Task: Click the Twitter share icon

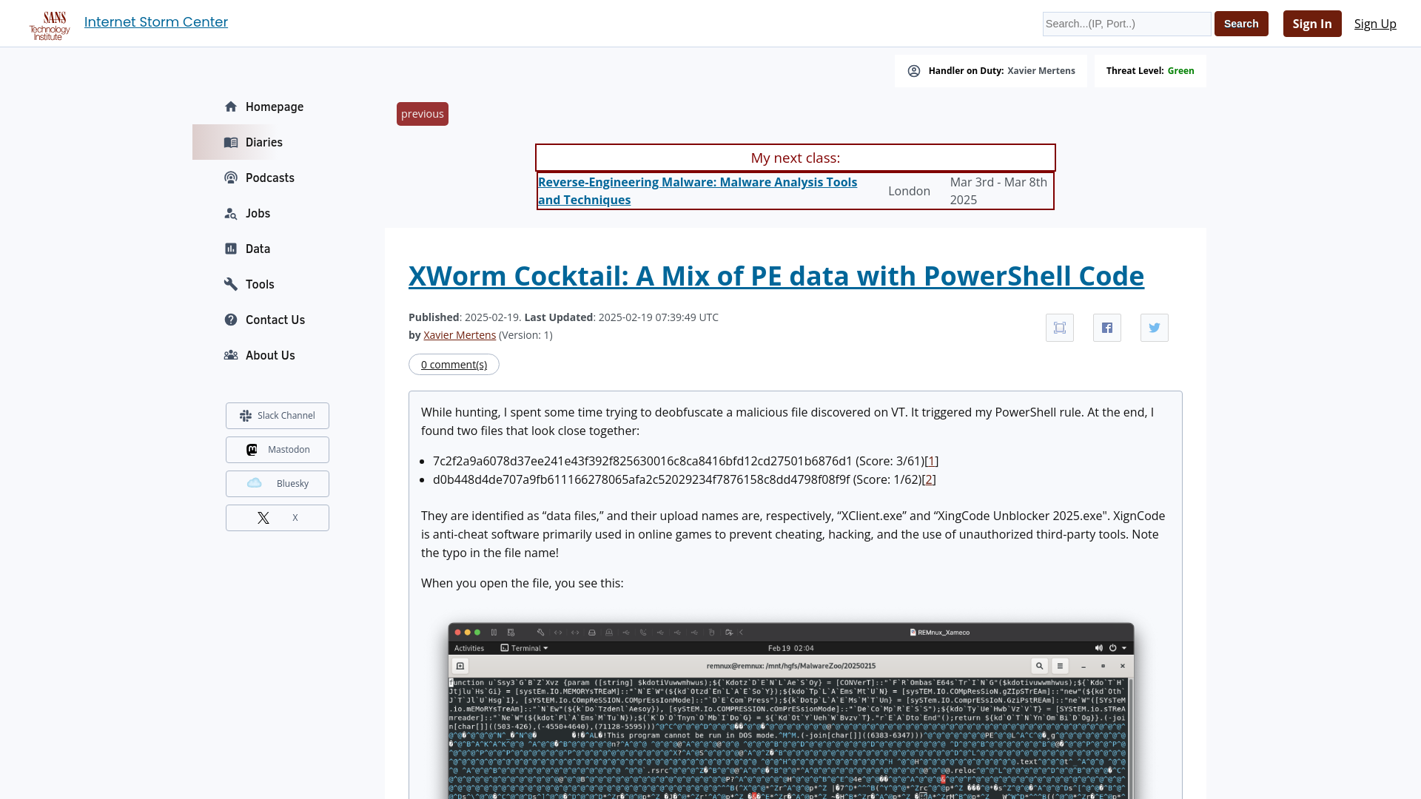Action: pyautogui.click(x=1155, y=327)
